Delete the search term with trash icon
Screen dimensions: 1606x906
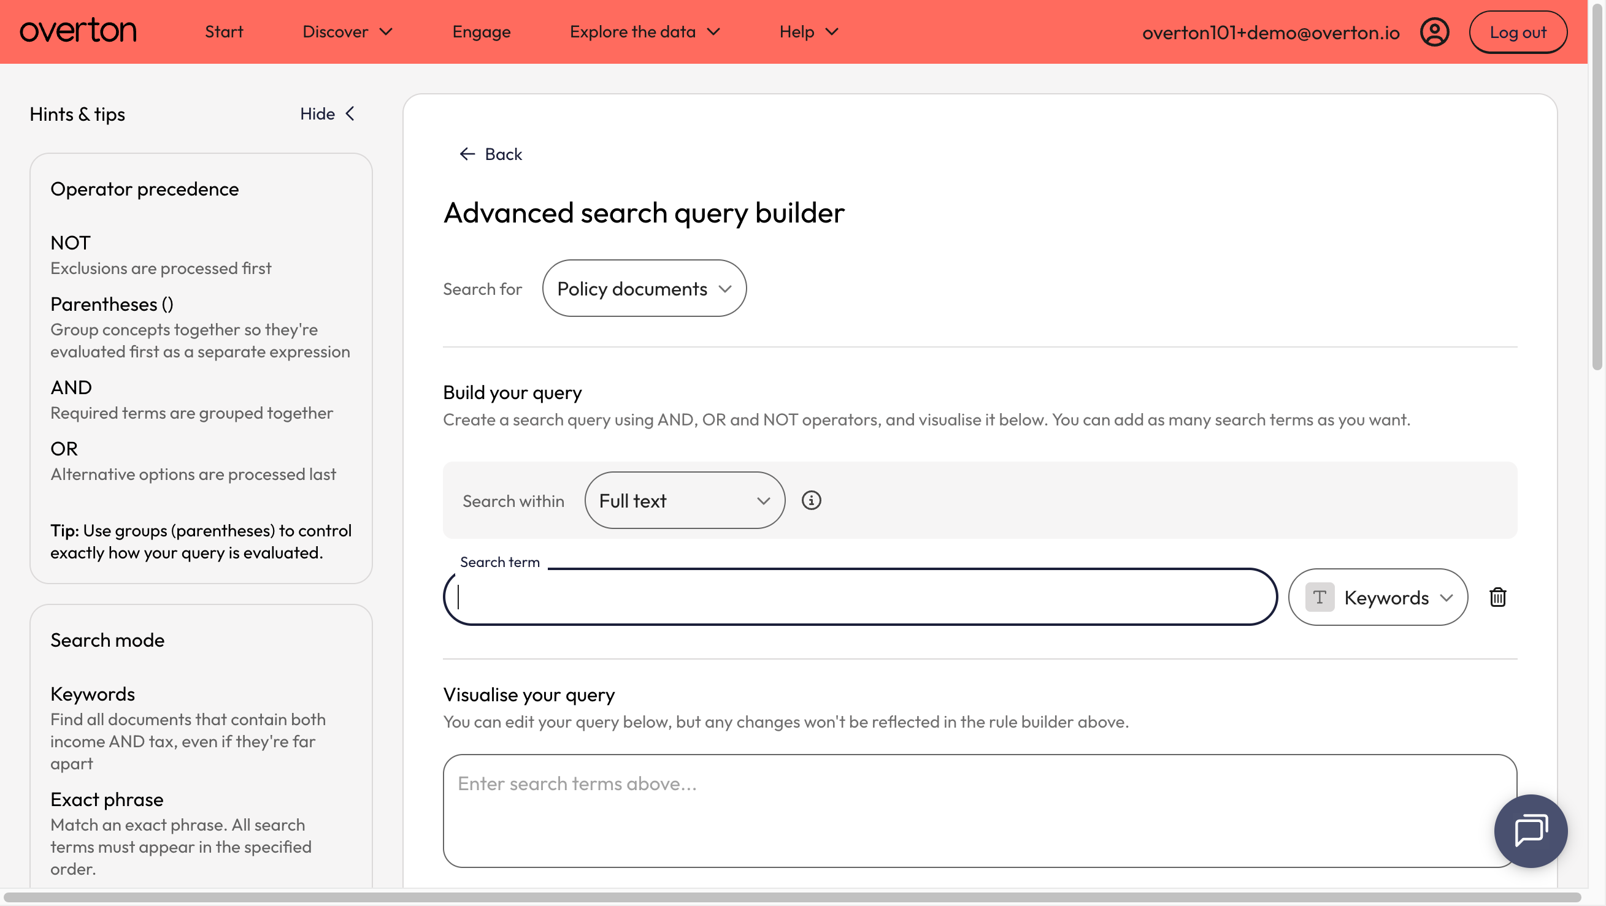[1497, 597]
